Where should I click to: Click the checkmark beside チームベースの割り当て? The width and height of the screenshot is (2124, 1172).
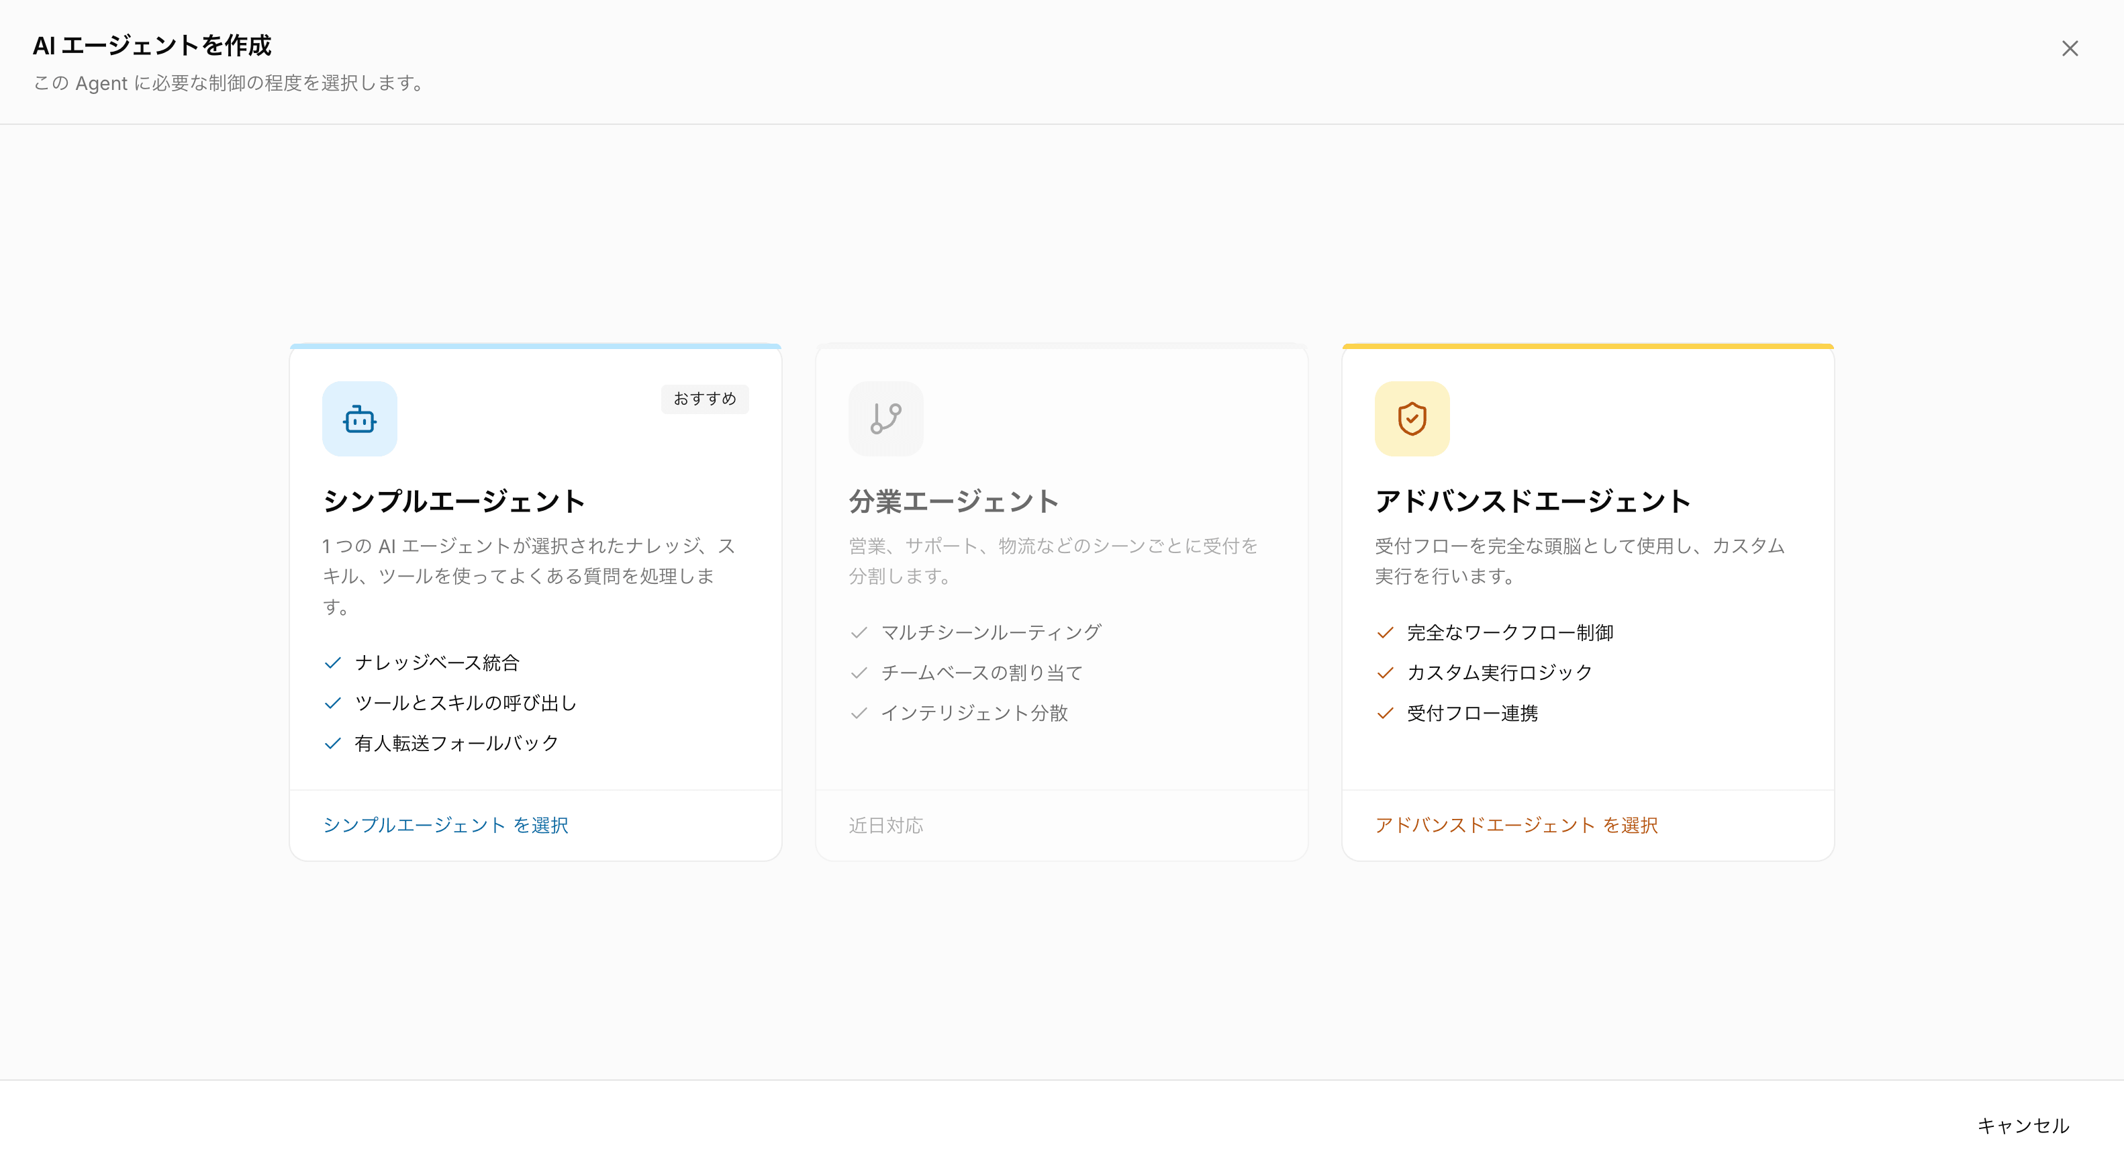[x=859, y=673]
